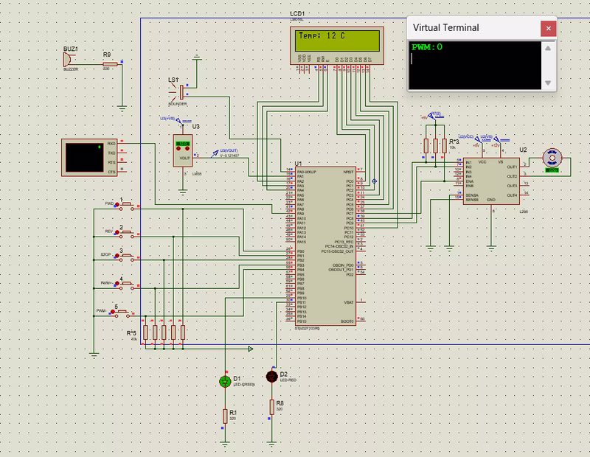Select the U2 L298 motor driver
Viewport: 590px width, 457px height.
491,181
